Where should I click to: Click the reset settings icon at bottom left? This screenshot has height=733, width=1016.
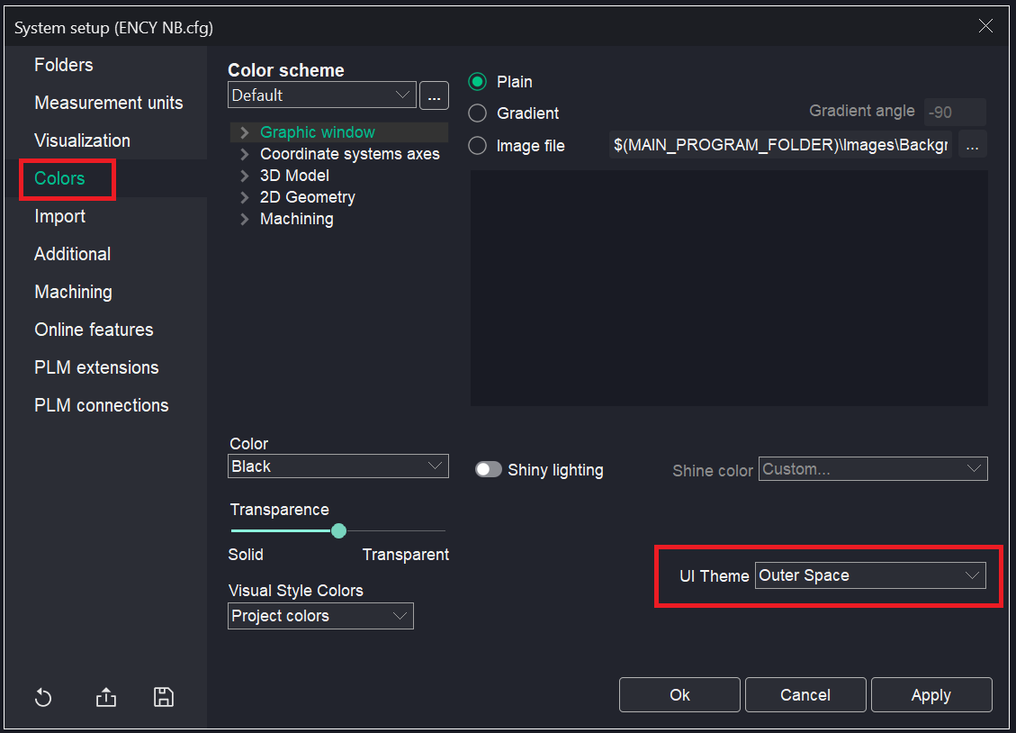[43, 698]
